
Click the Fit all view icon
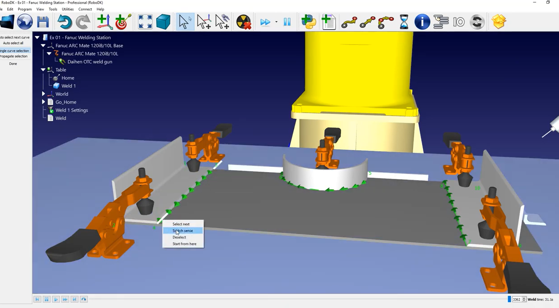pyautogui.click(x=145, y=22)
